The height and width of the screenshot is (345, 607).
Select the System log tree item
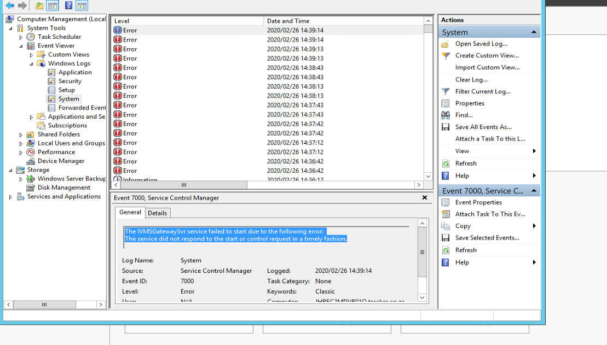(x=69, y=99)
